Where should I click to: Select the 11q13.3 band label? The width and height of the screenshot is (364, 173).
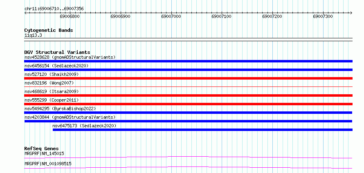pos(33,35)
